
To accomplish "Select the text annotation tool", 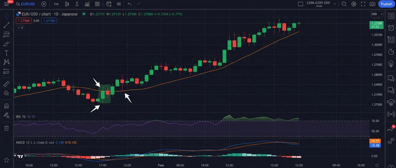I will (6, 53).
